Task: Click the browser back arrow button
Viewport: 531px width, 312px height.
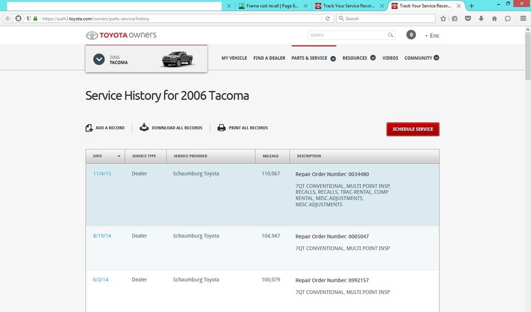Action: pos(8,19)
